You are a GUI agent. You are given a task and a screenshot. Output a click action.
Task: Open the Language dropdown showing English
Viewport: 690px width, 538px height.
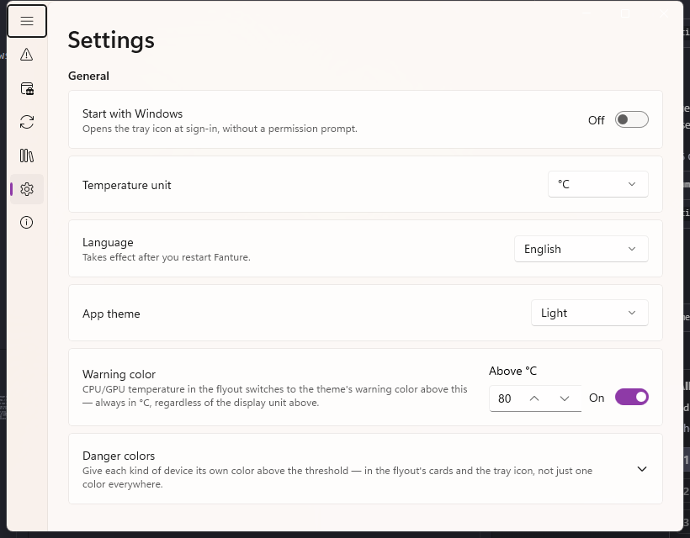coord(581,249)
